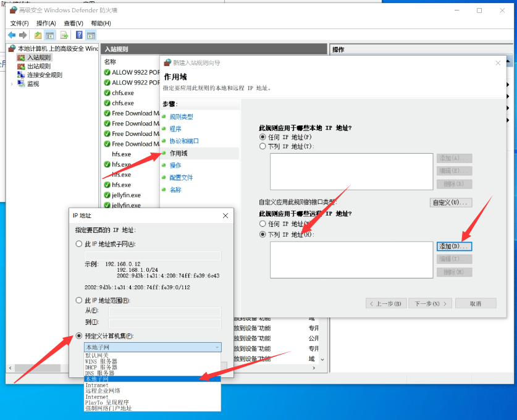Click the Back arrow toolbar icon
The height and width of the screenshot is (420, 517).
coord(12,35)
